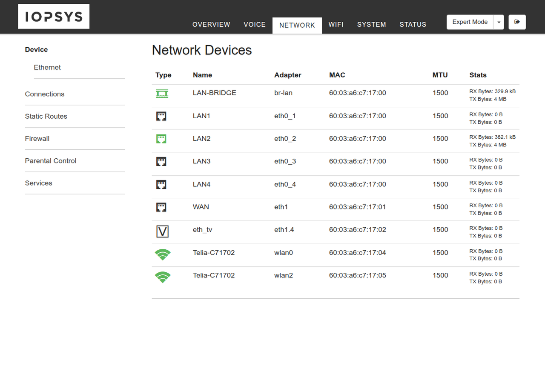This screenshot has height=374, width=545.
Task: Click the MTU column header
Action: (x=440, y=75)
